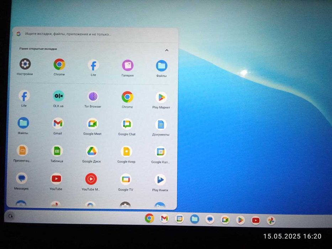The width and height of the screenshot is (332, 249).
Task: Launch YouTube from the launcher grid
Action: coord(56,179)
